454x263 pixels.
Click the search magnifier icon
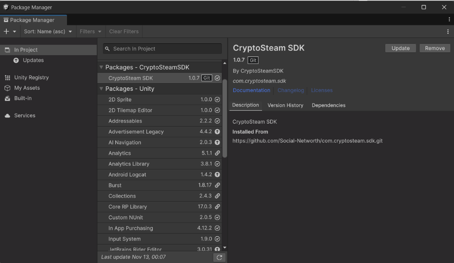click(107, 49)
